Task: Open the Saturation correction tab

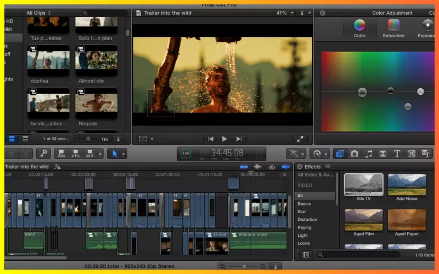Action: pos(393,28)
